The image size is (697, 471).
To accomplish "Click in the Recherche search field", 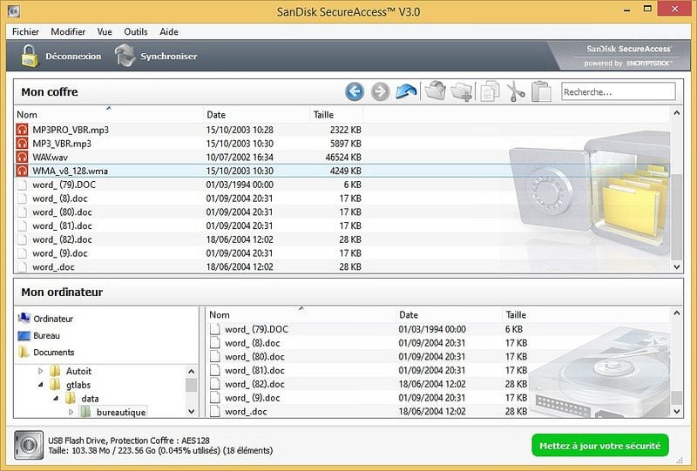I will (619, 91).
